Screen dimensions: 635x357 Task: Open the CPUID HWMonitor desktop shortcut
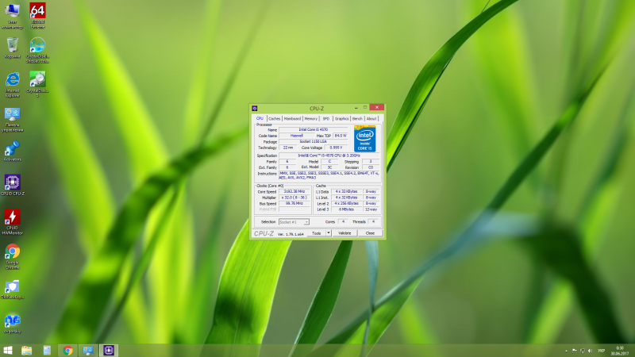point(12,221)
